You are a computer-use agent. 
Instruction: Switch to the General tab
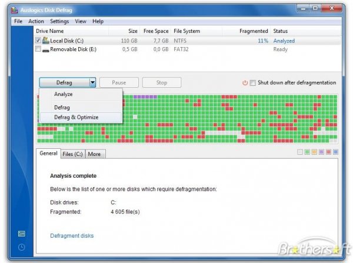coord(48,154)
